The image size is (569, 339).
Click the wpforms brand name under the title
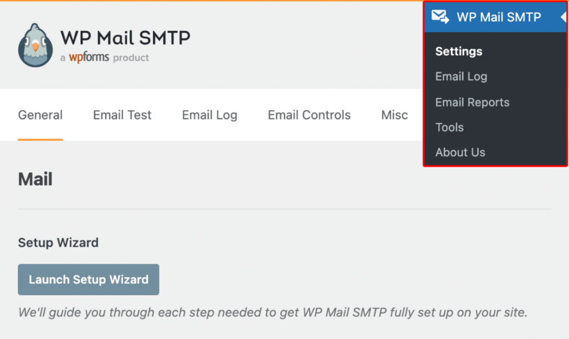pos(89,57)
